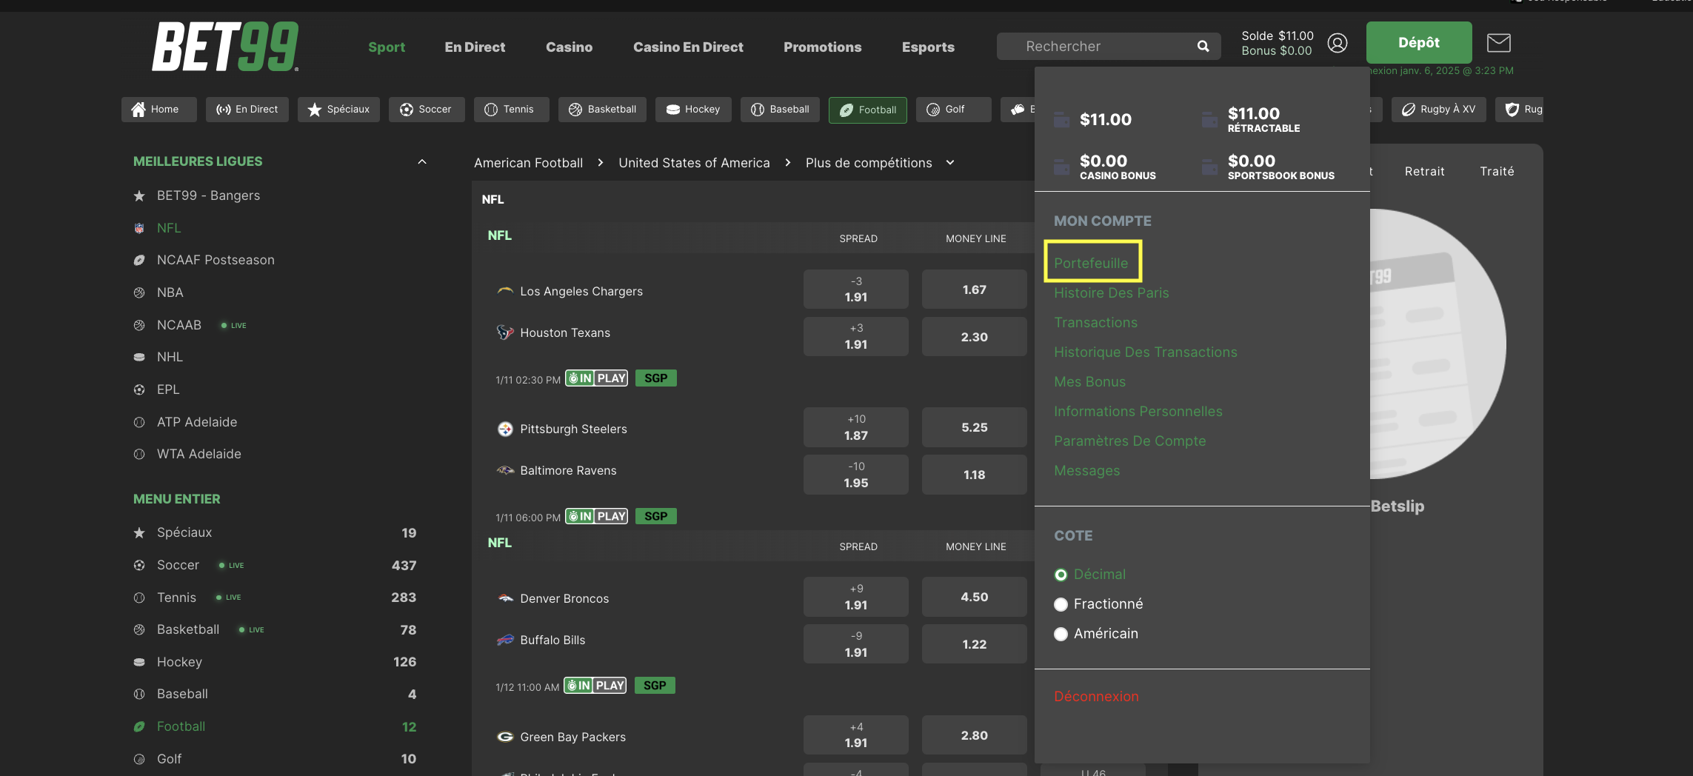Select Hockey sport chip

coord(693,110)
